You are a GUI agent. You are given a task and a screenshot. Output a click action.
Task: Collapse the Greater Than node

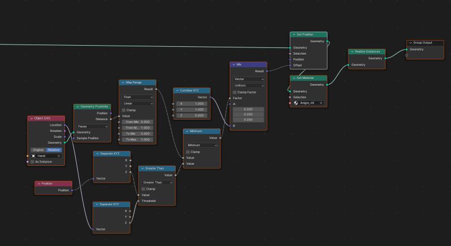pos(143,168)
